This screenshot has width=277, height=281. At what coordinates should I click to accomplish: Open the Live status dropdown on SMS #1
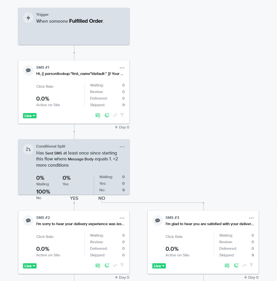point(30,115)
